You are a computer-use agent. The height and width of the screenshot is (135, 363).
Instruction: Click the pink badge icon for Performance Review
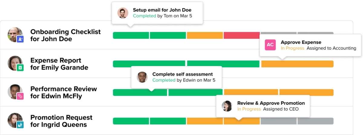[x=20, y=96]
